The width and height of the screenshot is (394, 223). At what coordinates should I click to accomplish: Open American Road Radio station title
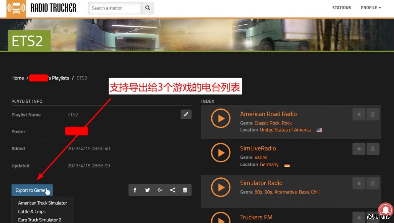269,114
